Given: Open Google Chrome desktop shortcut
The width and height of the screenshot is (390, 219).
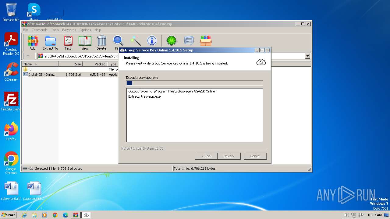Looking at the screenshot, I should pyautogui.click(x=11, y=163).
